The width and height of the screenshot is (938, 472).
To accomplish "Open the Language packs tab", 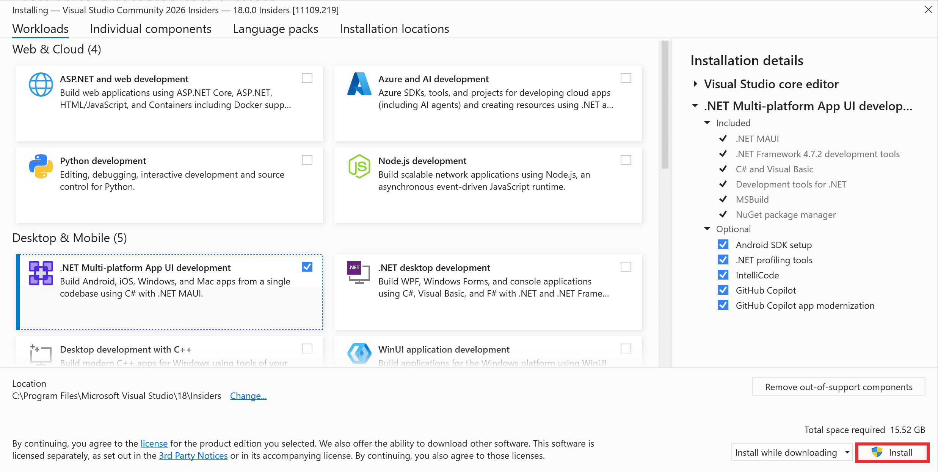I will (x=276, y=29).
